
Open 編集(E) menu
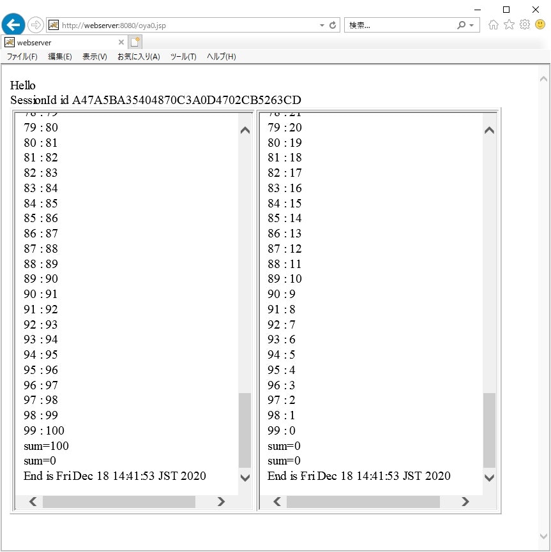pyautogui.click(x=60, y=56)
